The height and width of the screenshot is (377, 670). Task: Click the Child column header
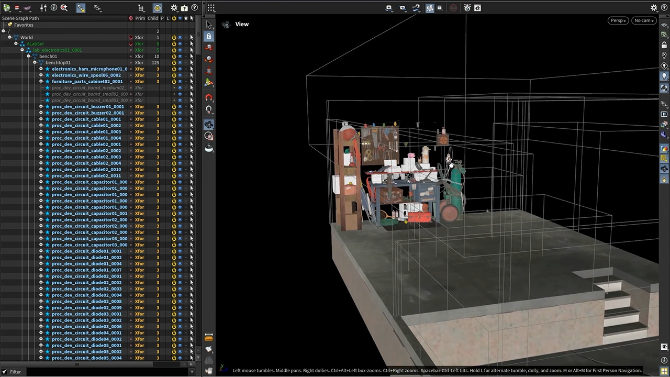coord(152,18)
